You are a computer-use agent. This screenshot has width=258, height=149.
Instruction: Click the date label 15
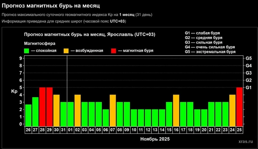pyautogui.click(x=169, y=130)
